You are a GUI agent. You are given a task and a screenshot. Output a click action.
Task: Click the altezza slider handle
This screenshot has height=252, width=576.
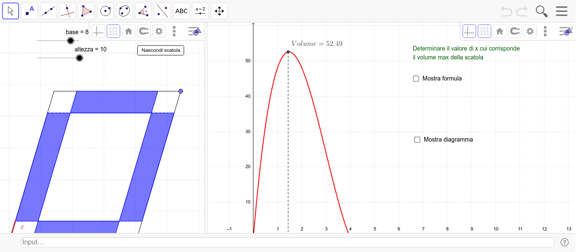click(x=79, y=58)
